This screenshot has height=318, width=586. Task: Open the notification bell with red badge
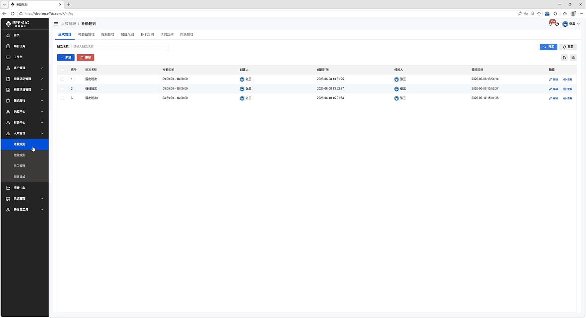pos(551,23)
